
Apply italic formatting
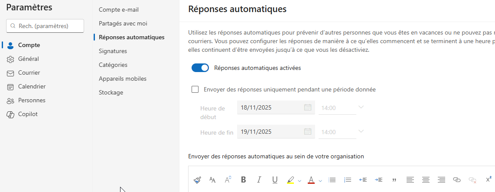259,180
